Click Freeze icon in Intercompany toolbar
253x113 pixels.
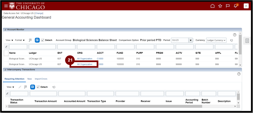click(25, 87)
